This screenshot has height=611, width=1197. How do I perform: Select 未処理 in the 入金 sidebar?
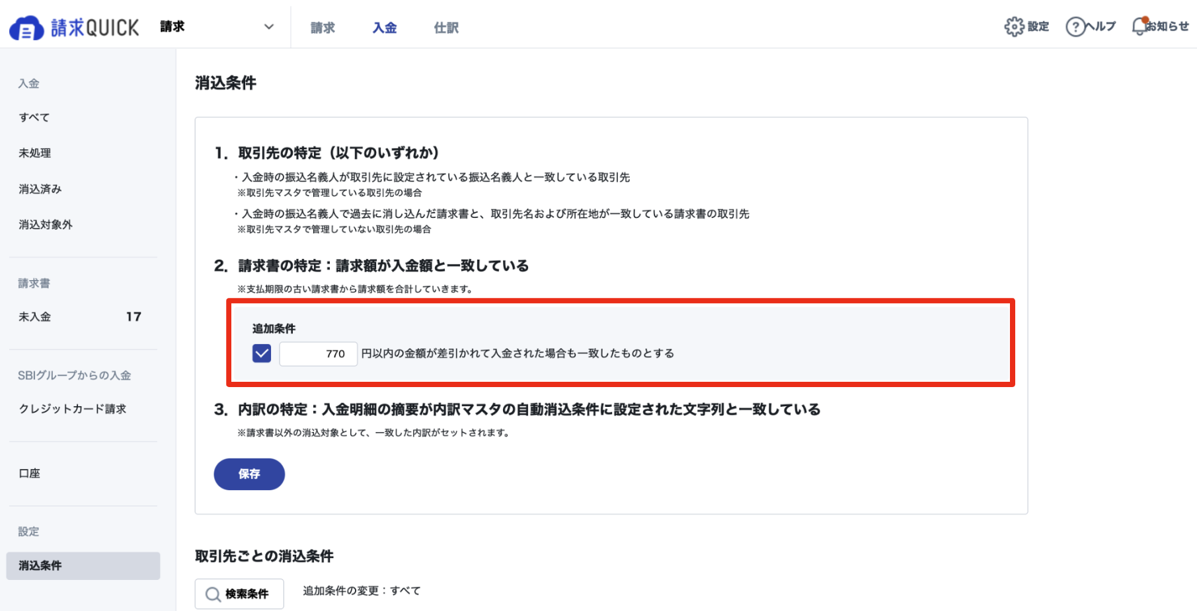(x=34, y=153)
